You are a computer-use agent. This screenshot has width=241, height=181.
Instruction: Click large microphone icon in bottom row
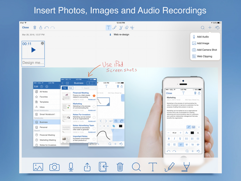pyautogui.click(x=71, y=167)
